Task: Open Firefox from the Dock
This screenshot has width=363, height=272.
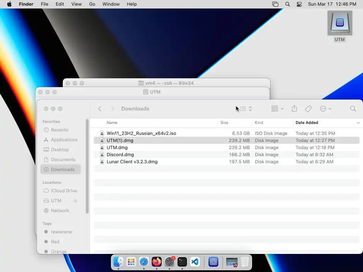Action: (x=156, y=262)
